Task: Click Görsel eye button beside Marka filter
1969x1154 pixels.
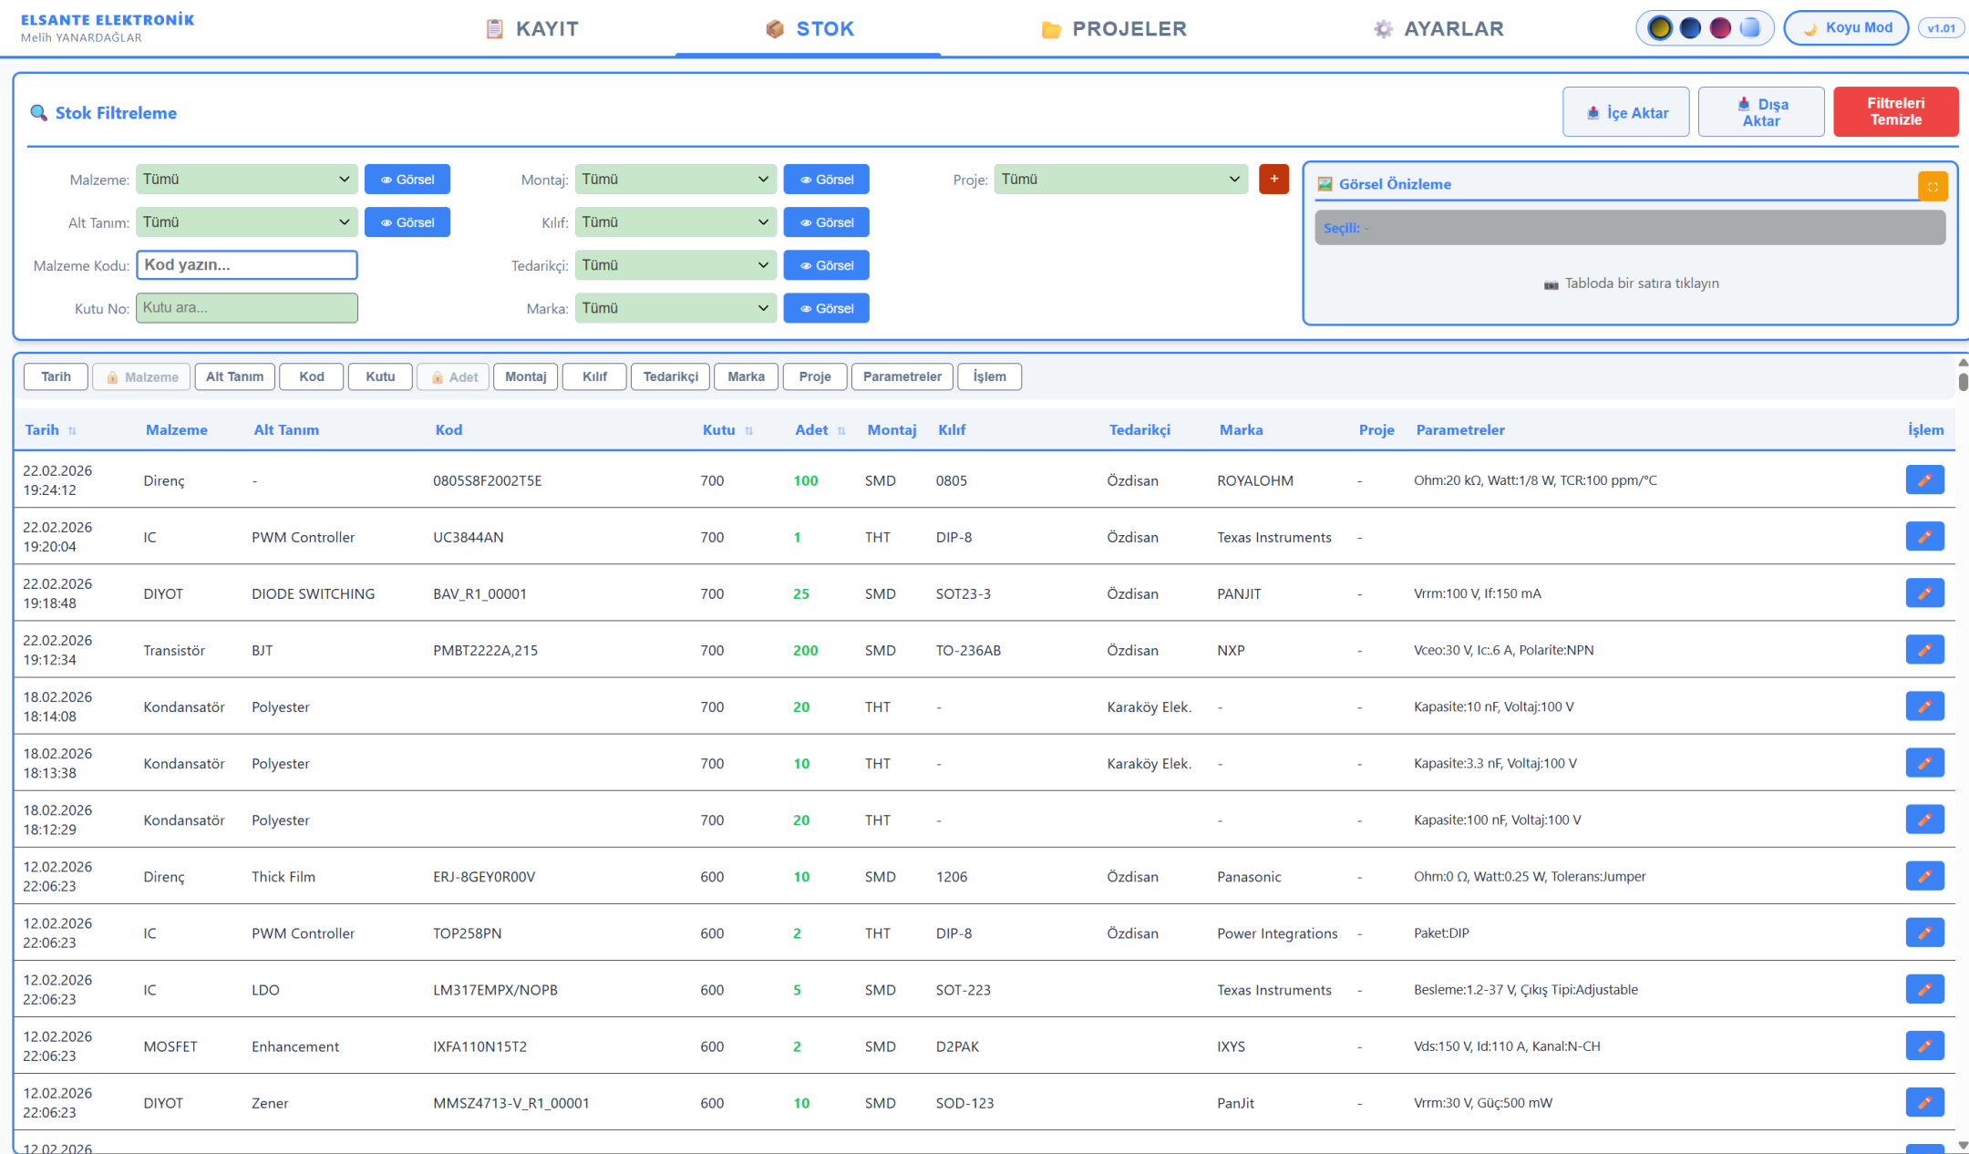Action: click(826, 308)
